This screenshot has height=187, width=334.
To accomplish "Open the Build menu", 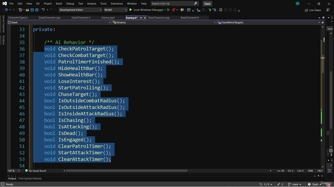I will point(59,4).
